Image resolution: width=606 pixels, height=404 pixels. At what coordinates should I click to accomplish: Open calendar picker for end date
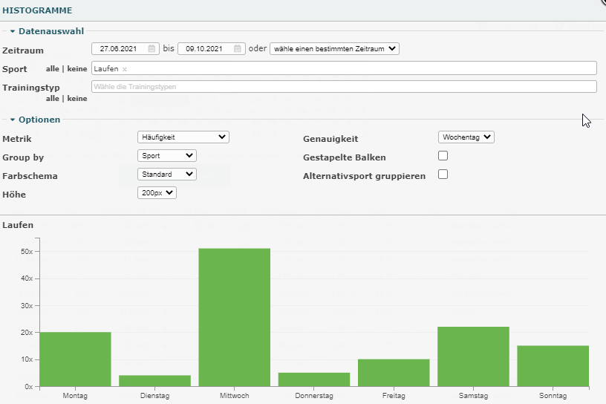[238, 49]
